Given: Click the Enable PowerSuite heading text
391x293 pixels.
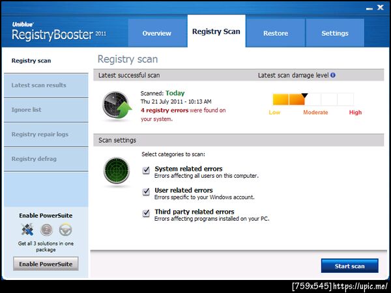Looking at the screenshot, I should point(46,216).
